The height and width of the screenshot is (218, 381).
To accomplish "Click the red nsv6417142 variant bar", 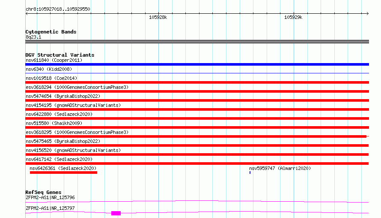I will coord(197,163).
